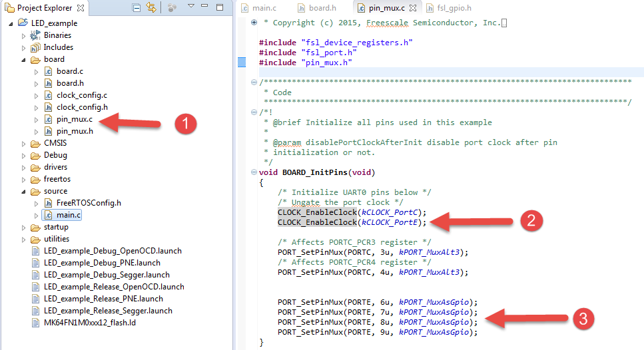Open Project Explorer View Menu dropdown
Screen dimensions: 644x350
191,6
